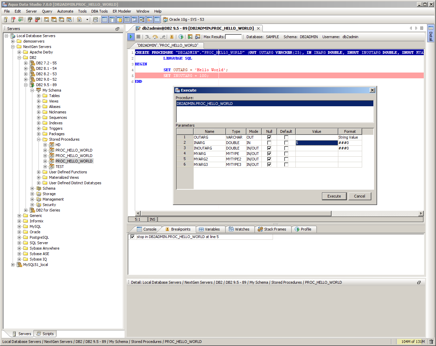This screenshot has width=436, height=346.
Task: Expand the User Defined Functions folder
Action: coord(39,172)
